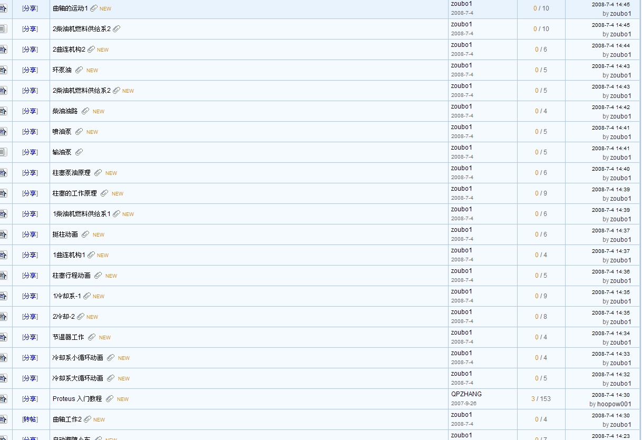Open the 输油泵 topic
Image resolution: width=642 pixels, height=440 pixels.
(62, 152)
